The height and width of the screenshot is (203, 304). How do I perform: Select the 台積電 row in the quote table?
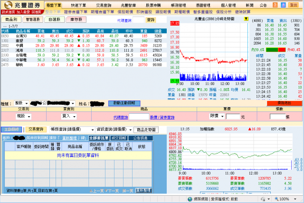(84, 55)
